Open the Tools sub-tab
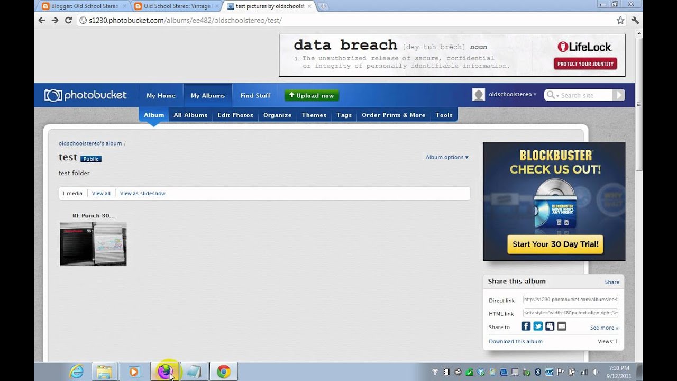Viewport: 677px width, 381px height. pyautogui.click(x=444, y=115)
